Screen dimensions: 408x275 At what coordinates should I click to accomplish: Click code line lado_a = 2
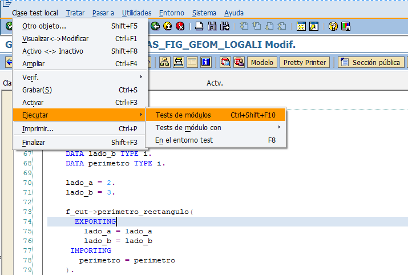90,183
